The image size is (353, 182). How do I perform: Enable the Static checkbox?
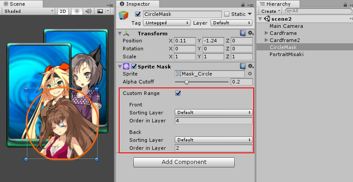[227, 14]
